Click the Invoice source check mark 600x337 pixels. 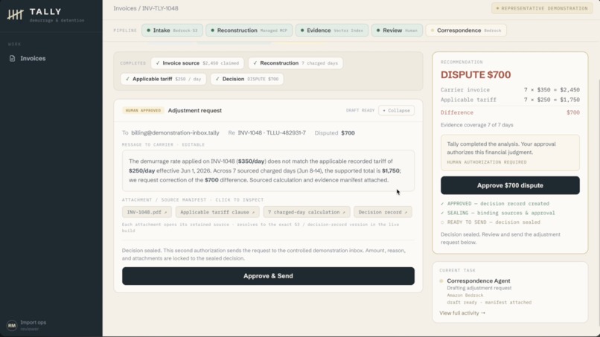click(x=158, y=63)
